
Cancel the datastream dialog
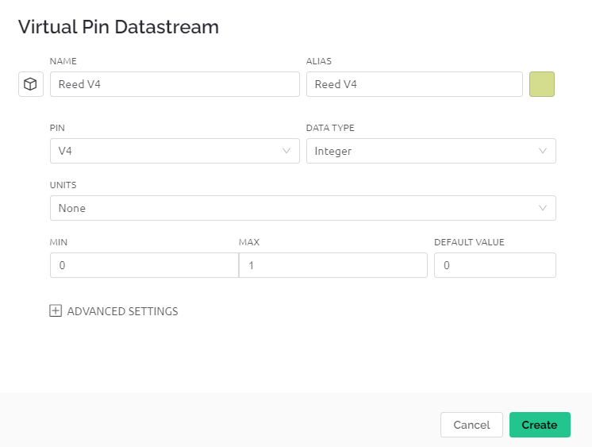pos(471,425)
